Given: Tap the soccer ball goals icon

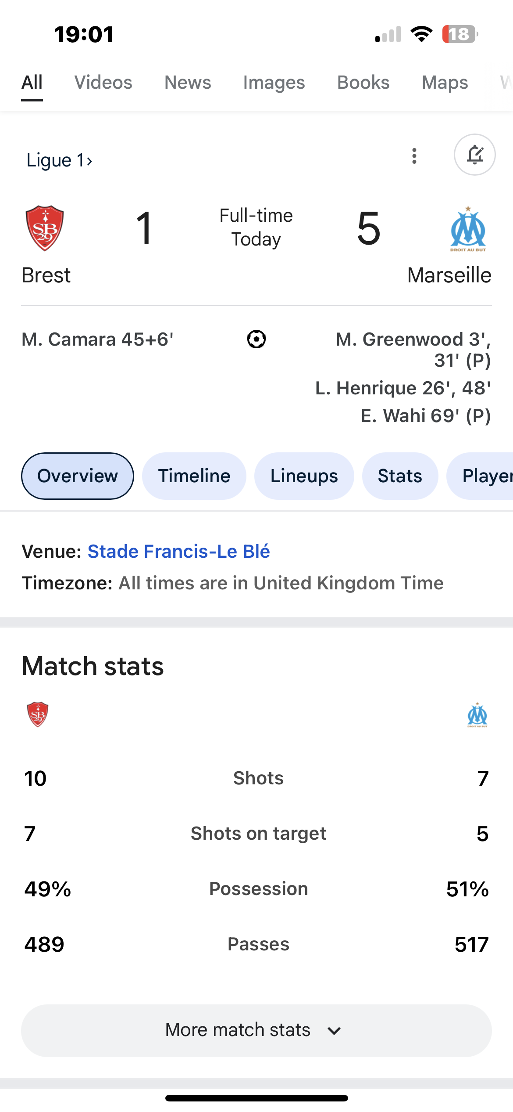Looking at the screenshot, I should point(256,339).
